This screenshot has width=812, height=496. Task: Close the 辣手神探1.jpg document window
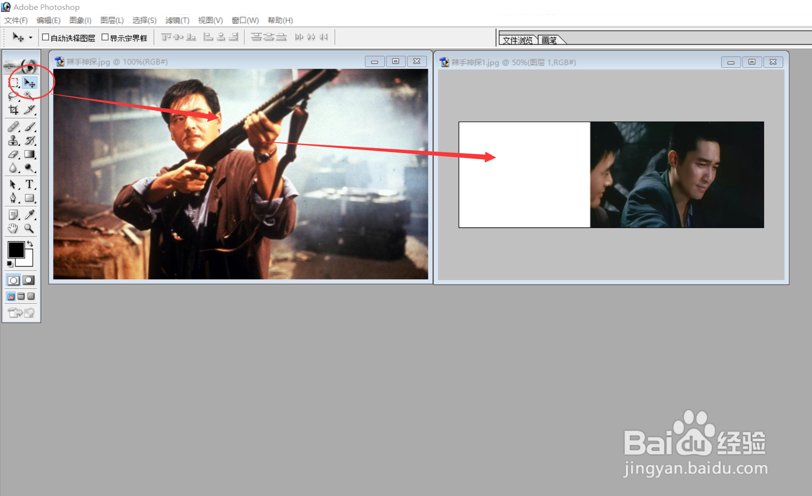point(773,62)
